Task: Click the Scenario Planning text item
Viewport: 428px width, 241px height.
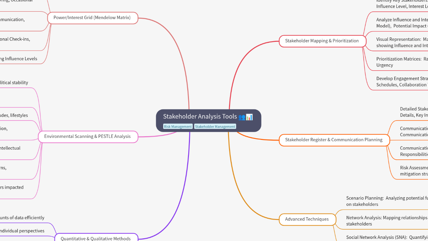Action: tap(387, 201)
